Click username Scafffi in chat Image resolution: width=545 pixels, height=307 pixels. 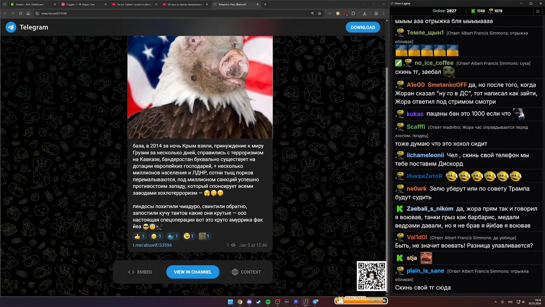[x=416, y=127]
